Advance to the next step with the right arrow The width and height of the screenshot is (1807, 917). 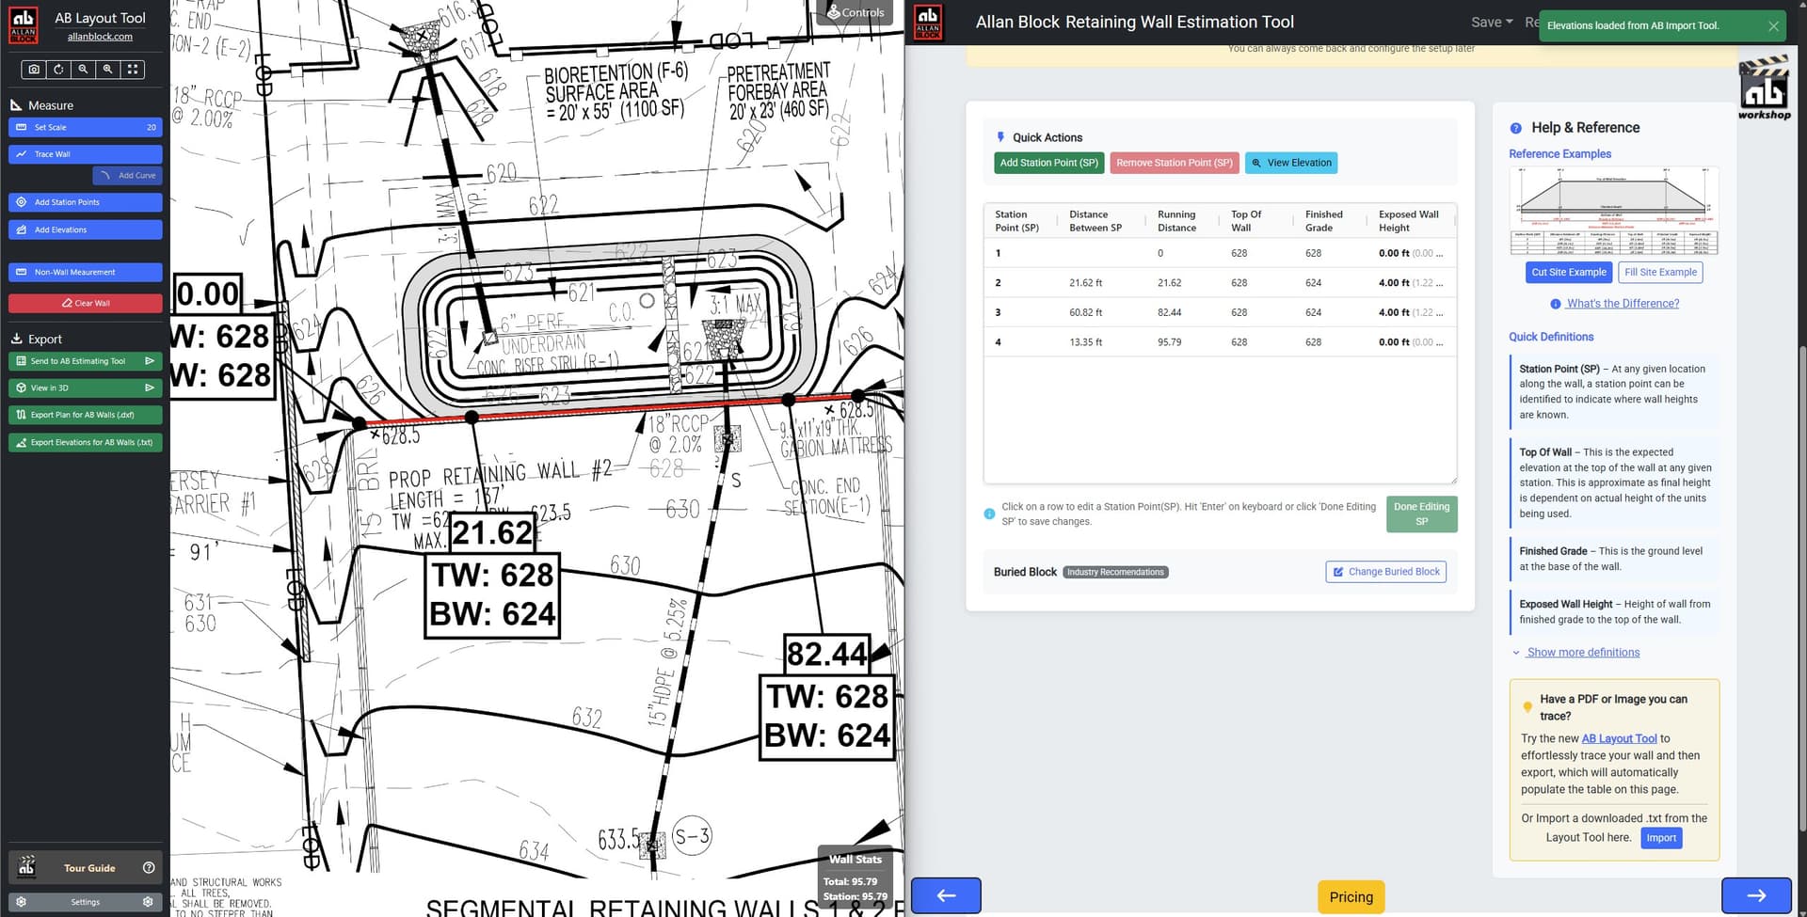point(1758,895)
